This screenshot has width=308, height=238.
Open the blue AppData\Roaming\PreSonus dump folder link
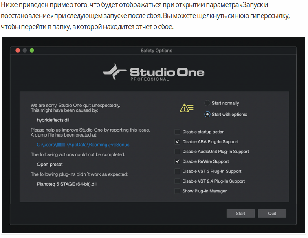coord(83,145)
